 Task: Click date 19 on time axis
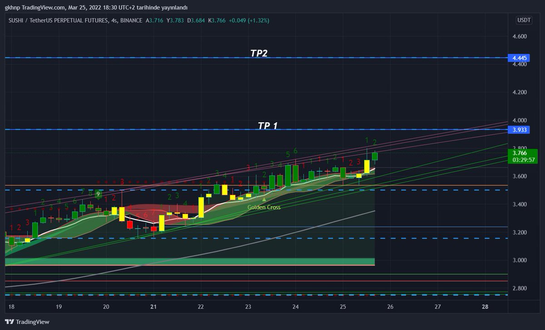pos(59,307)
